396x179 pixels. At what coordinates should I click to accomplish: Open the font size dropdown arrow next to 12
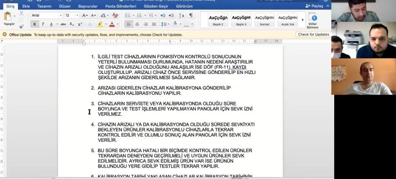point(77,16)
